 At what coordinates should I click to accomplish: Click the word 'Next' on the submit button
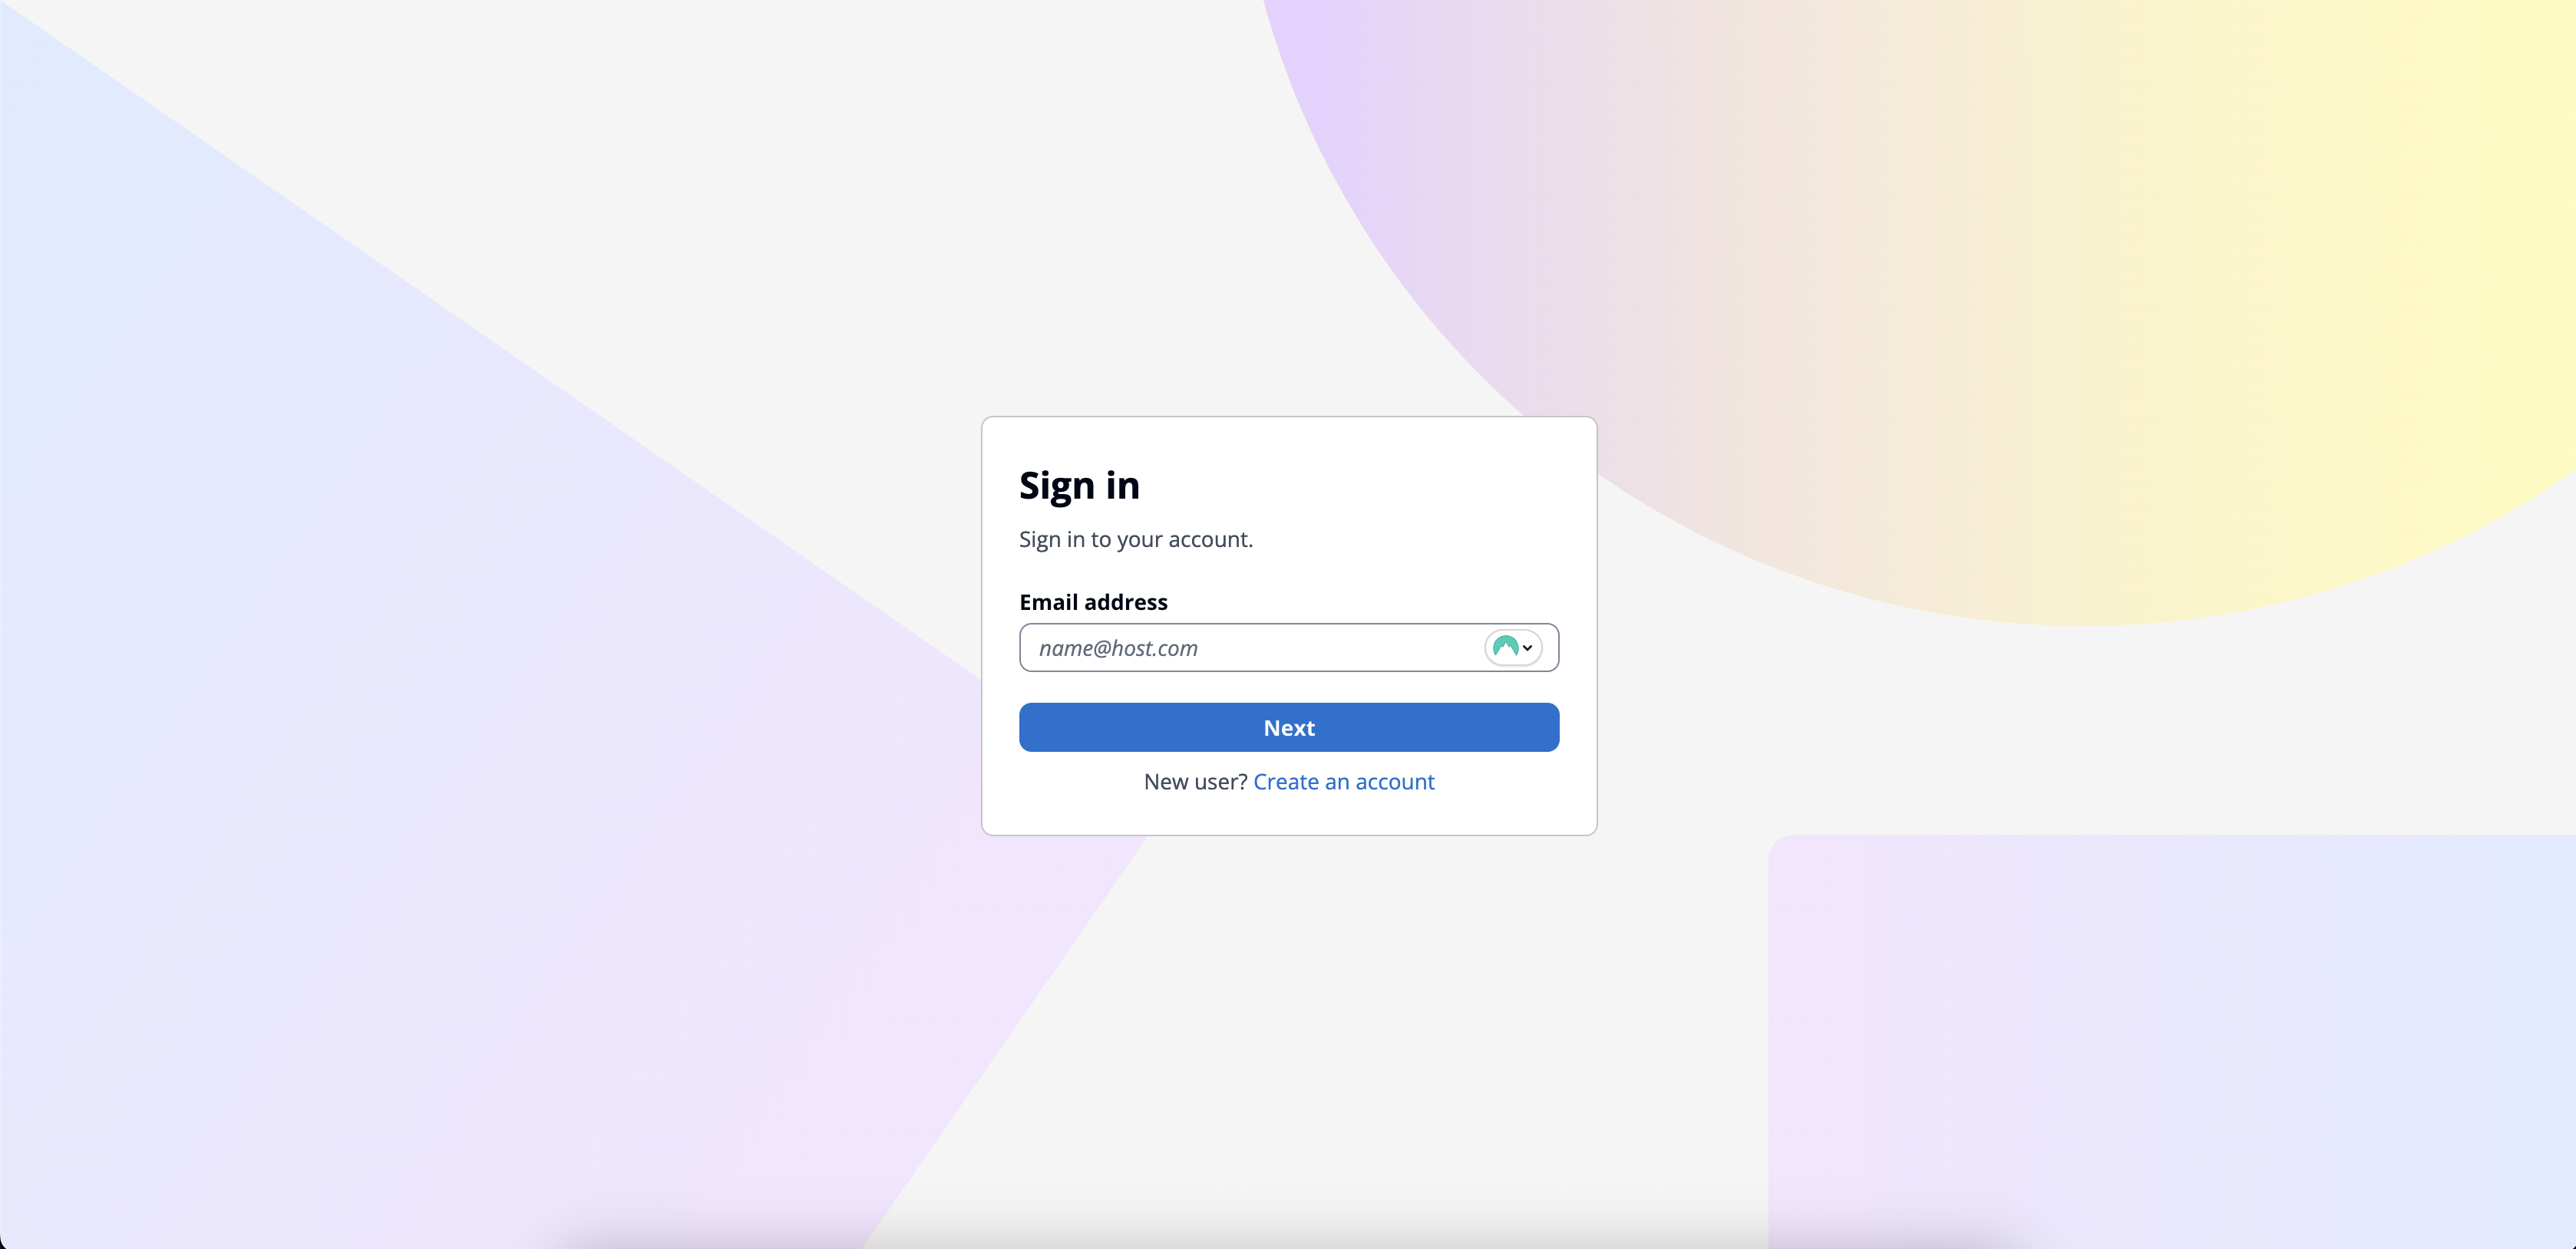pyautogui.click(x=1289, y=727)
